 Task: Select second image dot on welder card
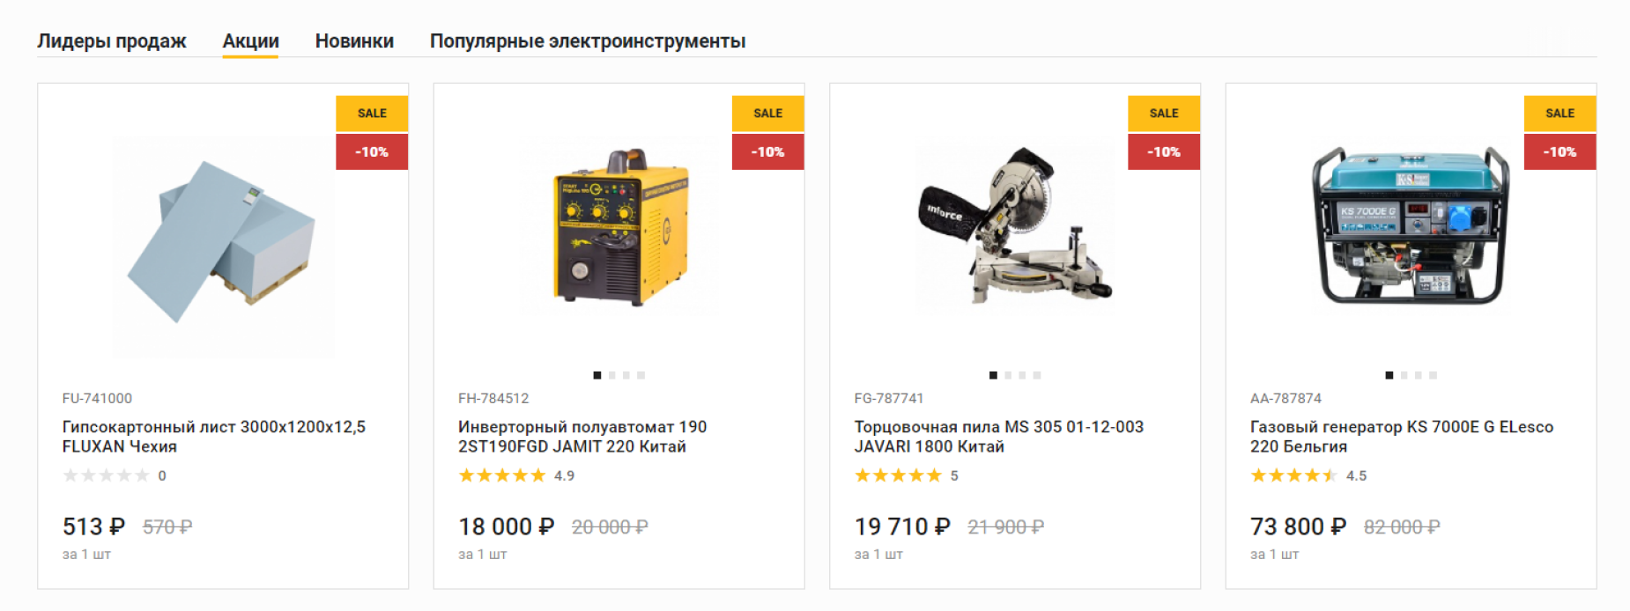pos(611,375)
